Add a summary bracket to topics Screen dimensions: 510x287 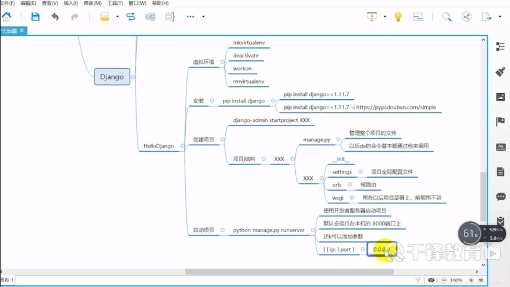point(170,17)
